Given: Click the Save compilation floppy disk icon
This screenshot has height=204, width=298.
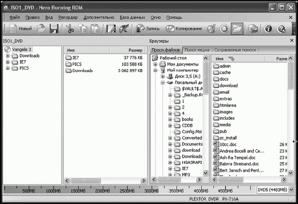Looking at the screenshot, I should (x=54, y=29).
